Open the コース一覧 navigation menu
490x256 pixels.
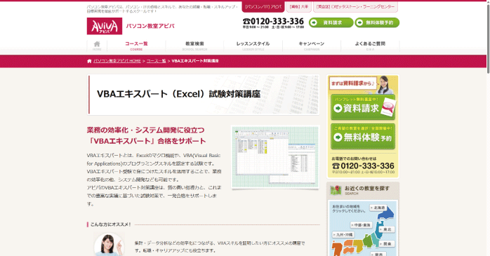[136, 46]
